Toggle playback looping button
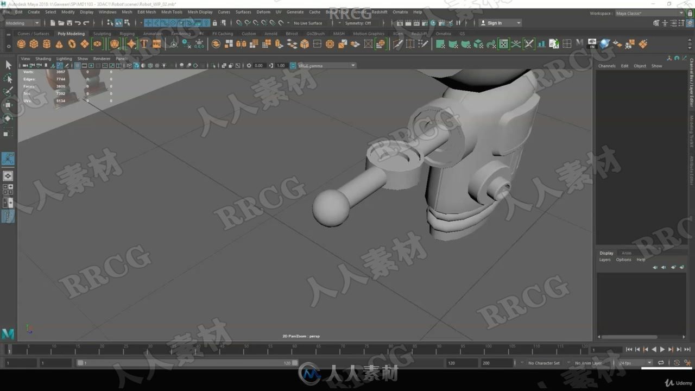This screenshot has height=391, width=695. click(661, 362)
